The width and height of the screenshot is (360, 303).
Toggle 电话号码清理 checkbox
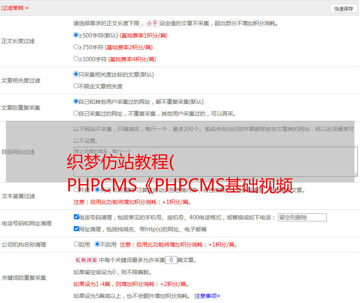pos(77,217)
